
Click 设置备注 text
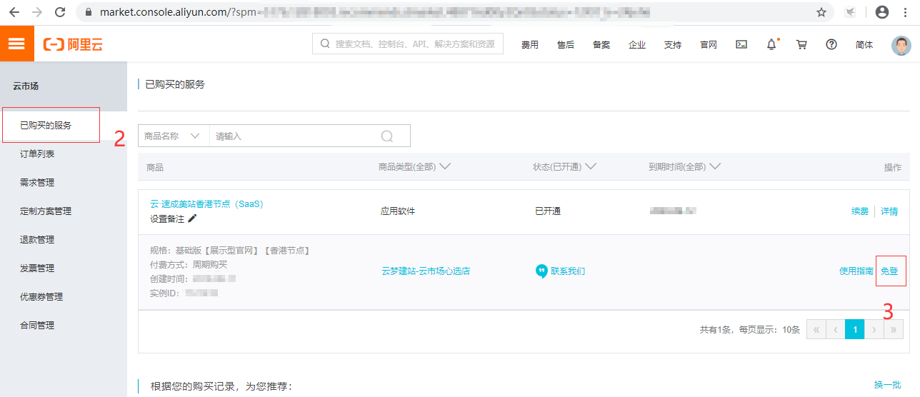(x=167, y=219)
